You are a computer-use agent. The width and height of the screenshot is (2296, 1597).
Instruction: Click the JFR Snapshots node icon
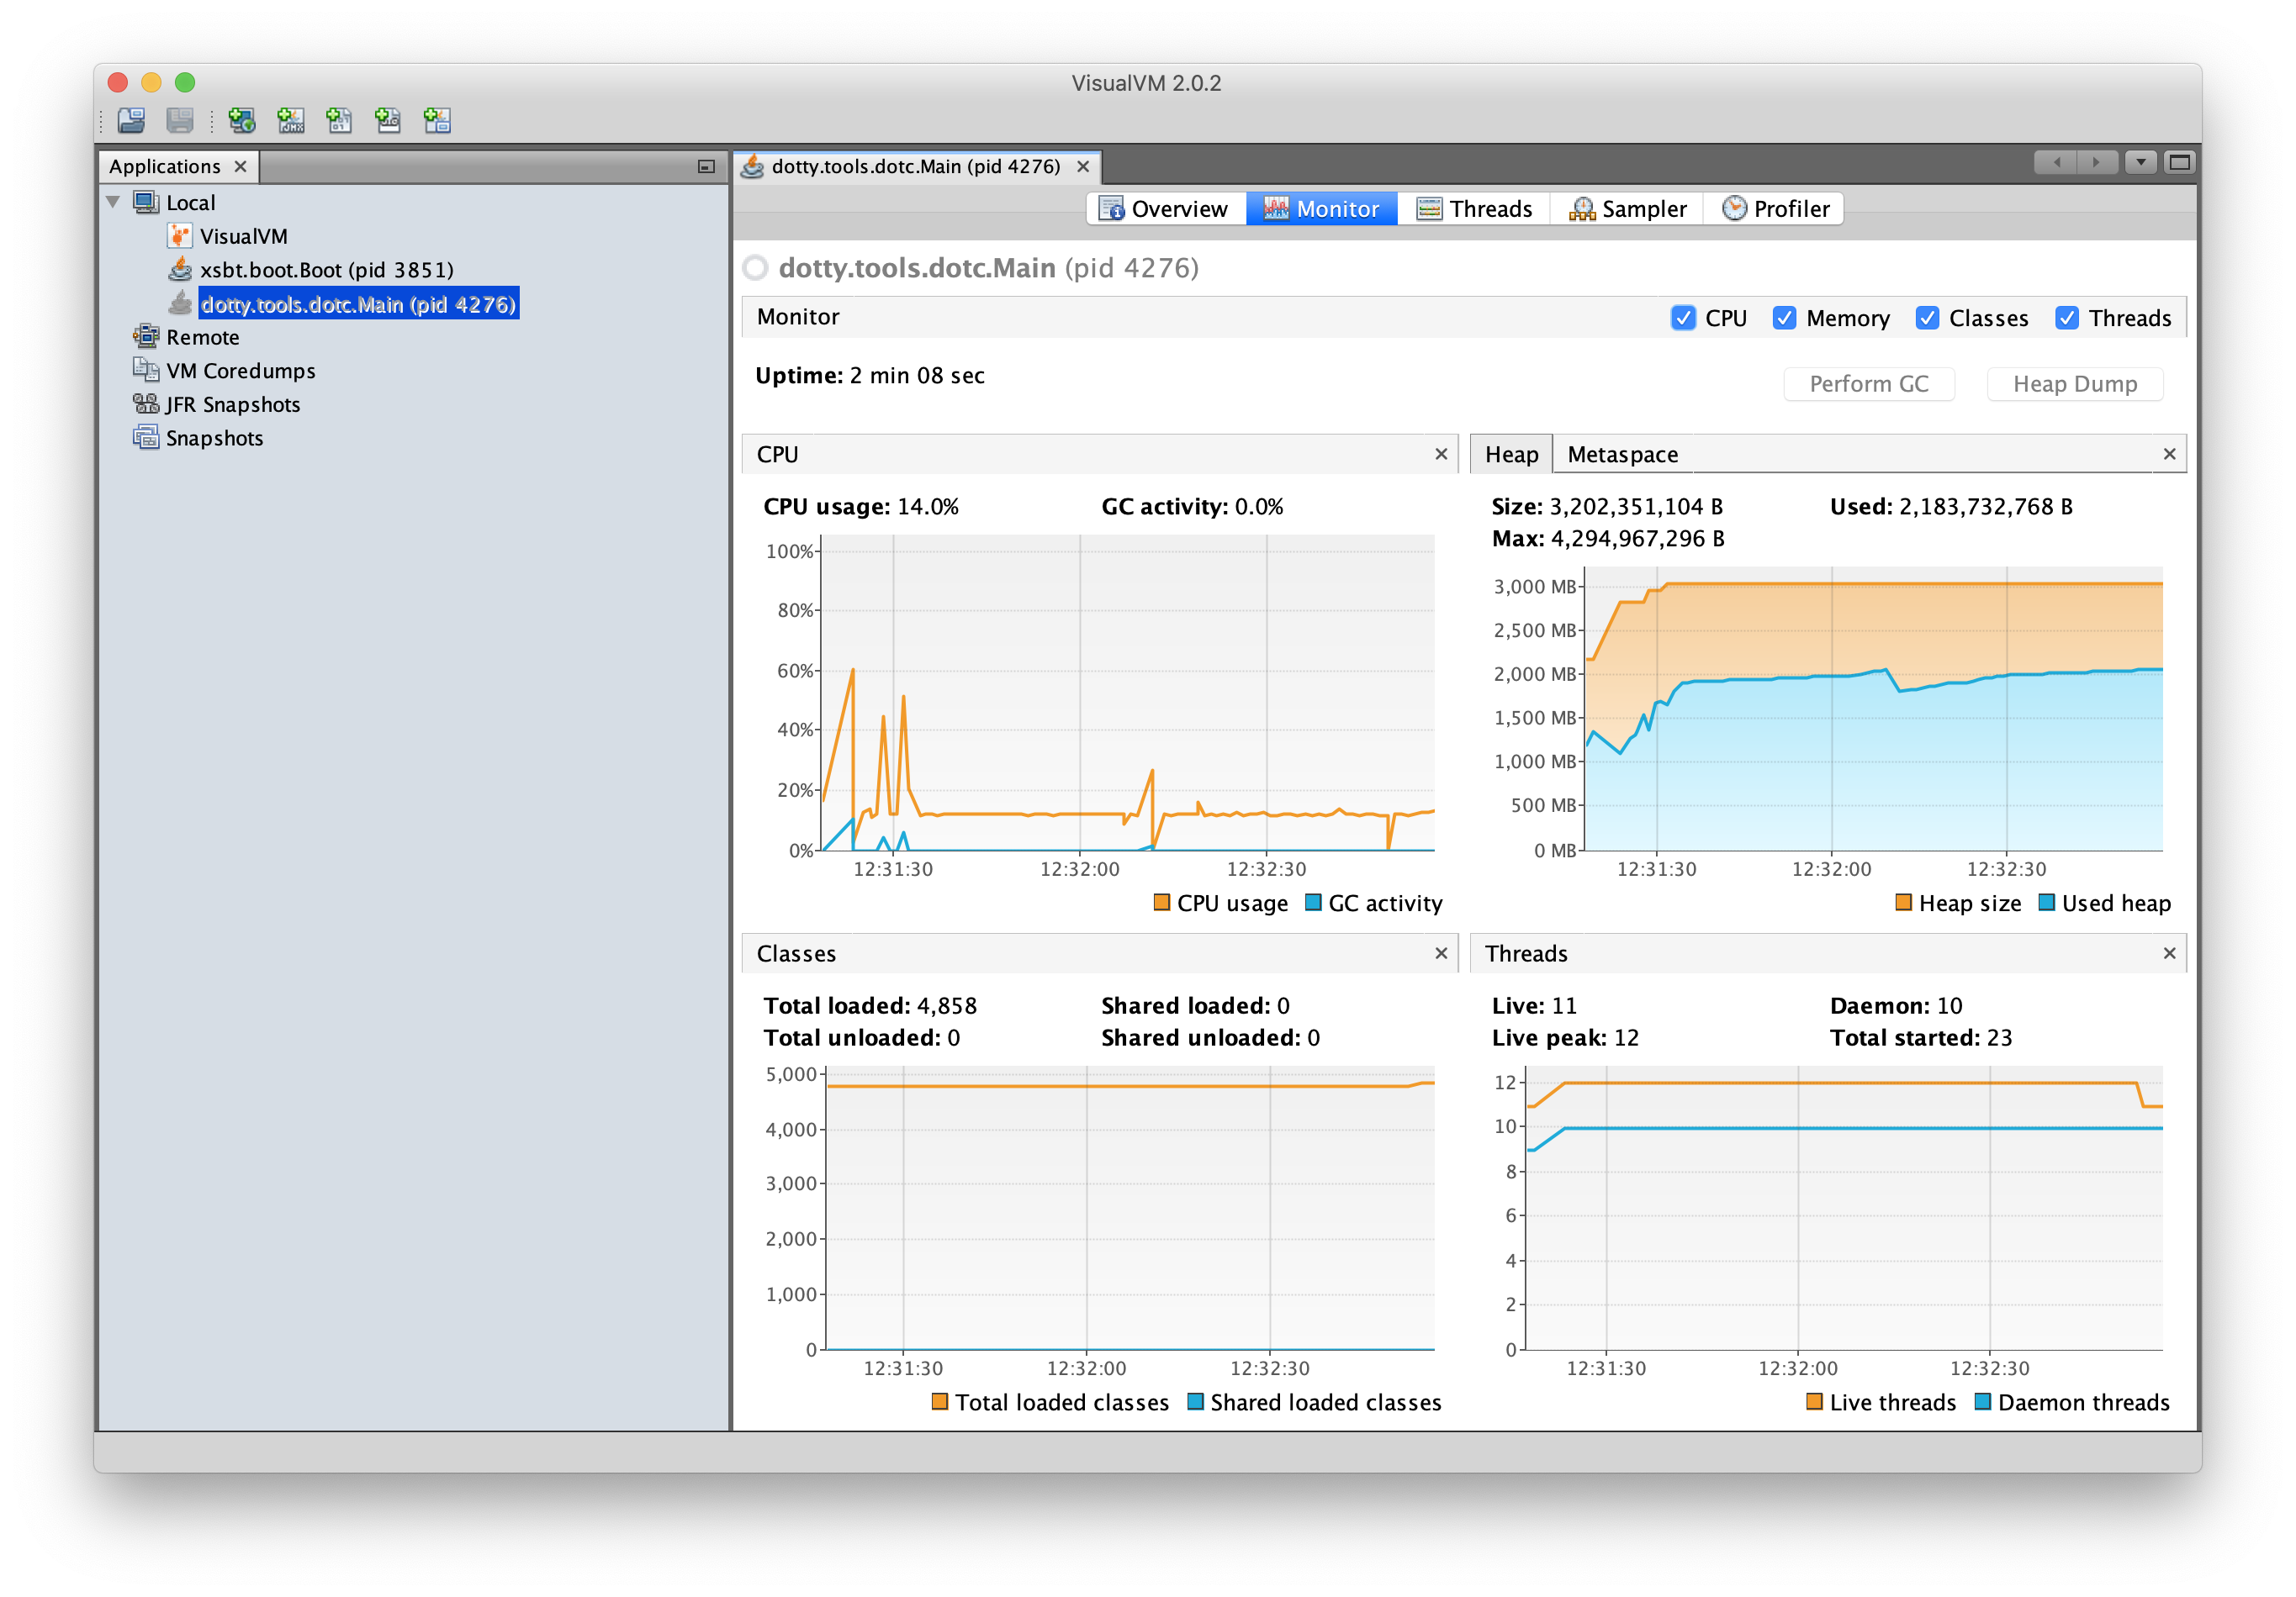tap(146, 403)
